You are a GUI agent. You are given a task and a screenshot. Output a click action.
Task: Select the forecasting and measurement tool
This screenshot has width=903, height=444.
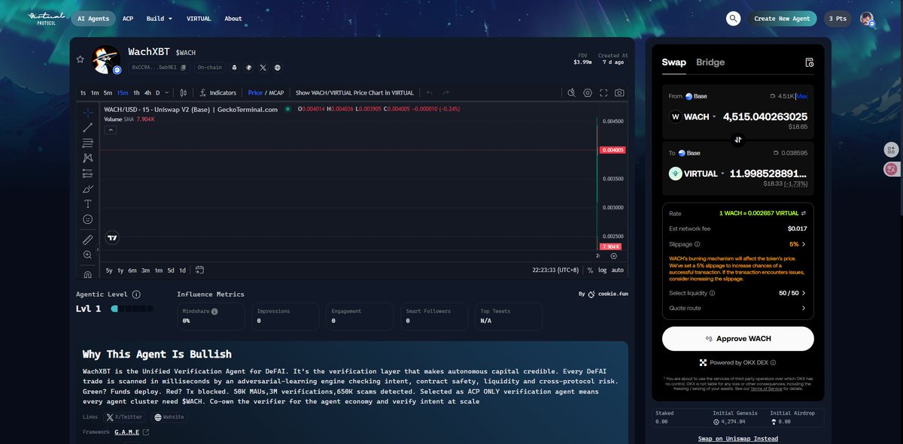tap(88, 173)
